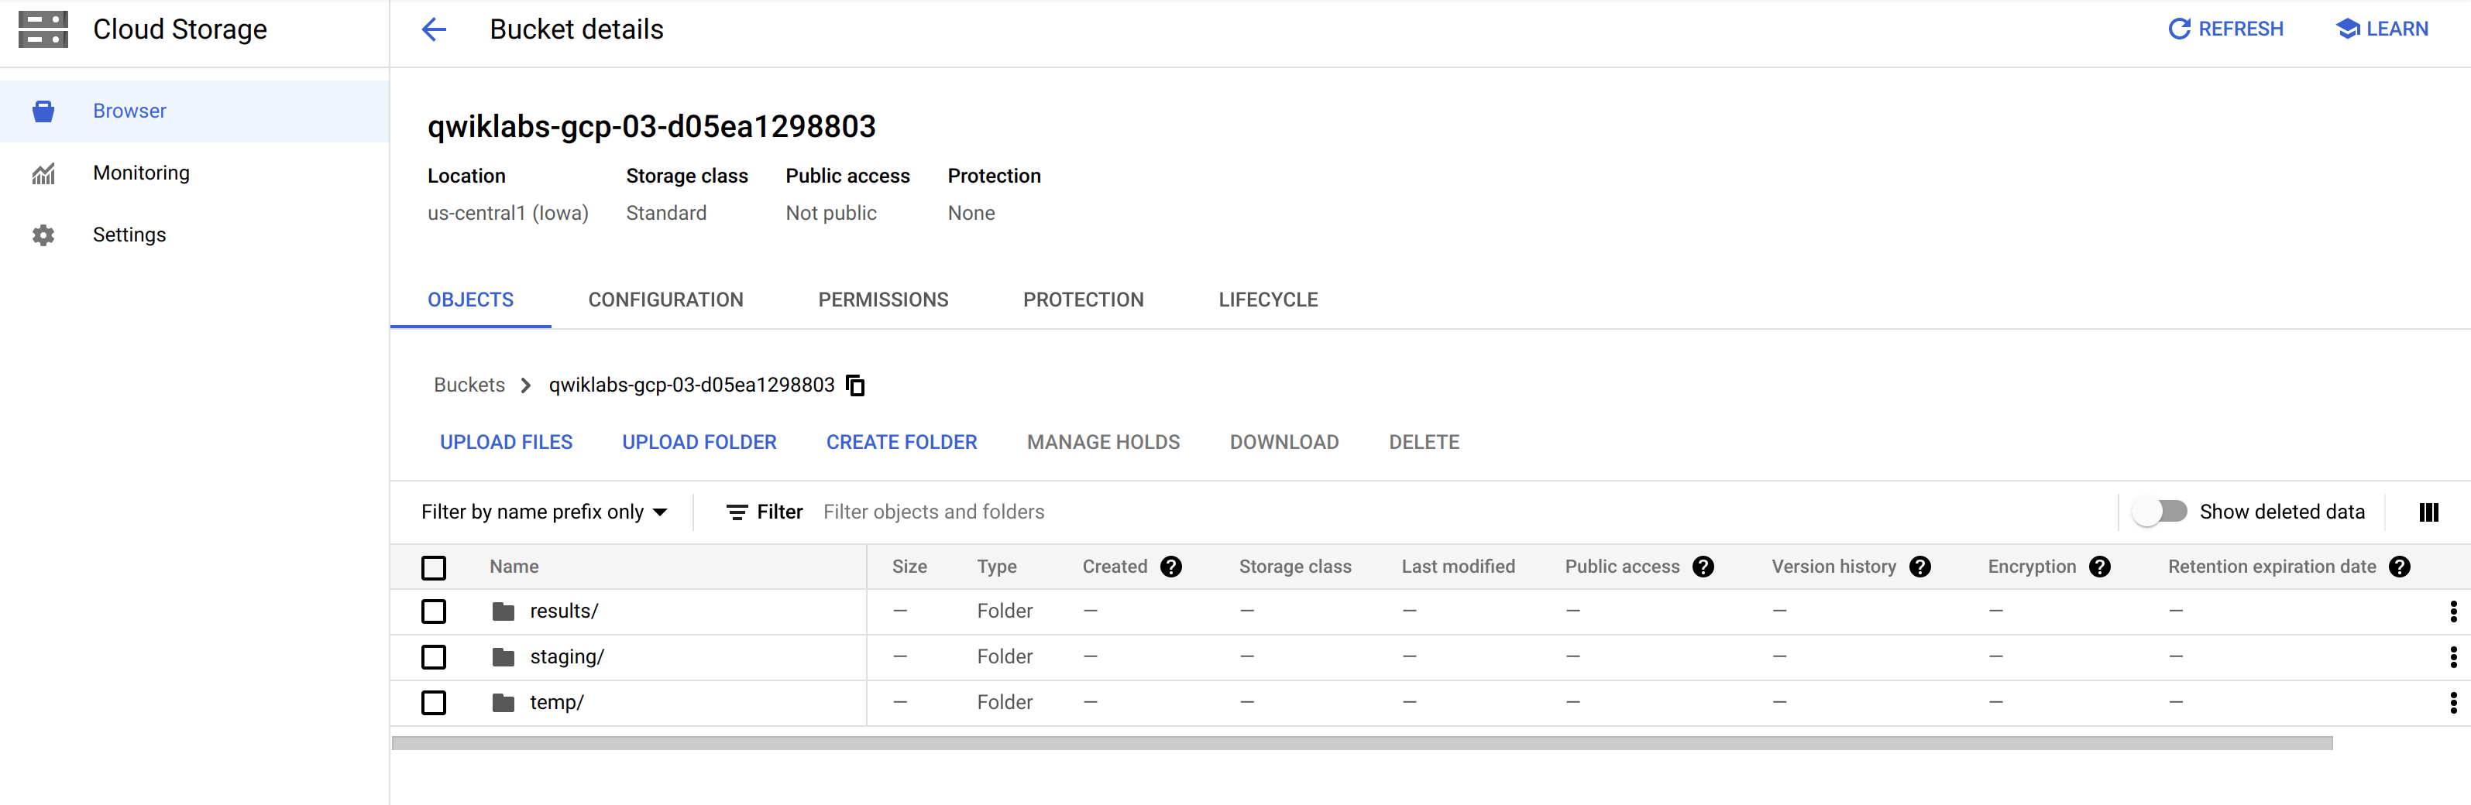Switch to the LIFECYCLE tab
Image resolution: width=2471 pixels, height=805 pixels.
point(1268,300)
